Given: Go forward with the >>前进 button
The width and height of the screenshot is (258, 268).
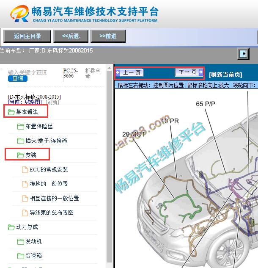Looking at the screenshot, I should click(108, 36).
